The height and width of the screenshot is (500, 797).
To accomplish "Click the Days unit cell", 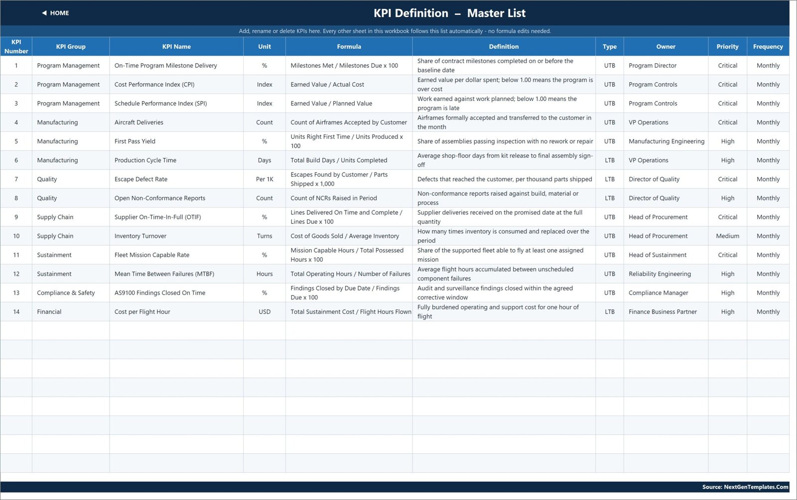I will (265, 160).
